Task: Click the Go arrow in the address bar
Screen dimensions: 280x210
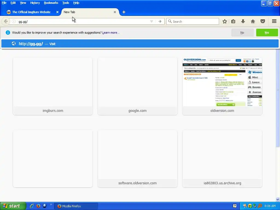Action: click(x=160, y=21)
